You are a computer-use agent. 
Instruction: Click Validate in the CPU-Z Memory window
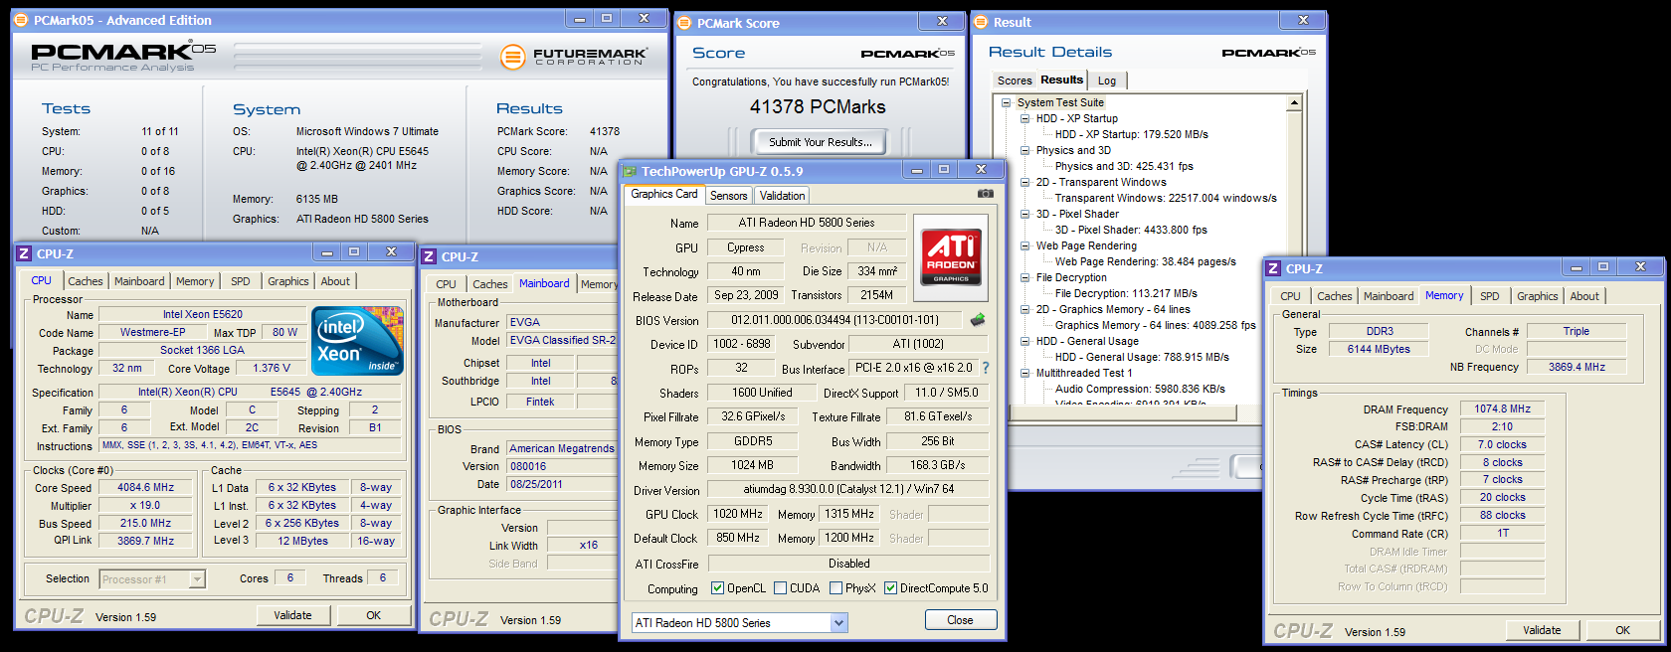[1542, 630]
